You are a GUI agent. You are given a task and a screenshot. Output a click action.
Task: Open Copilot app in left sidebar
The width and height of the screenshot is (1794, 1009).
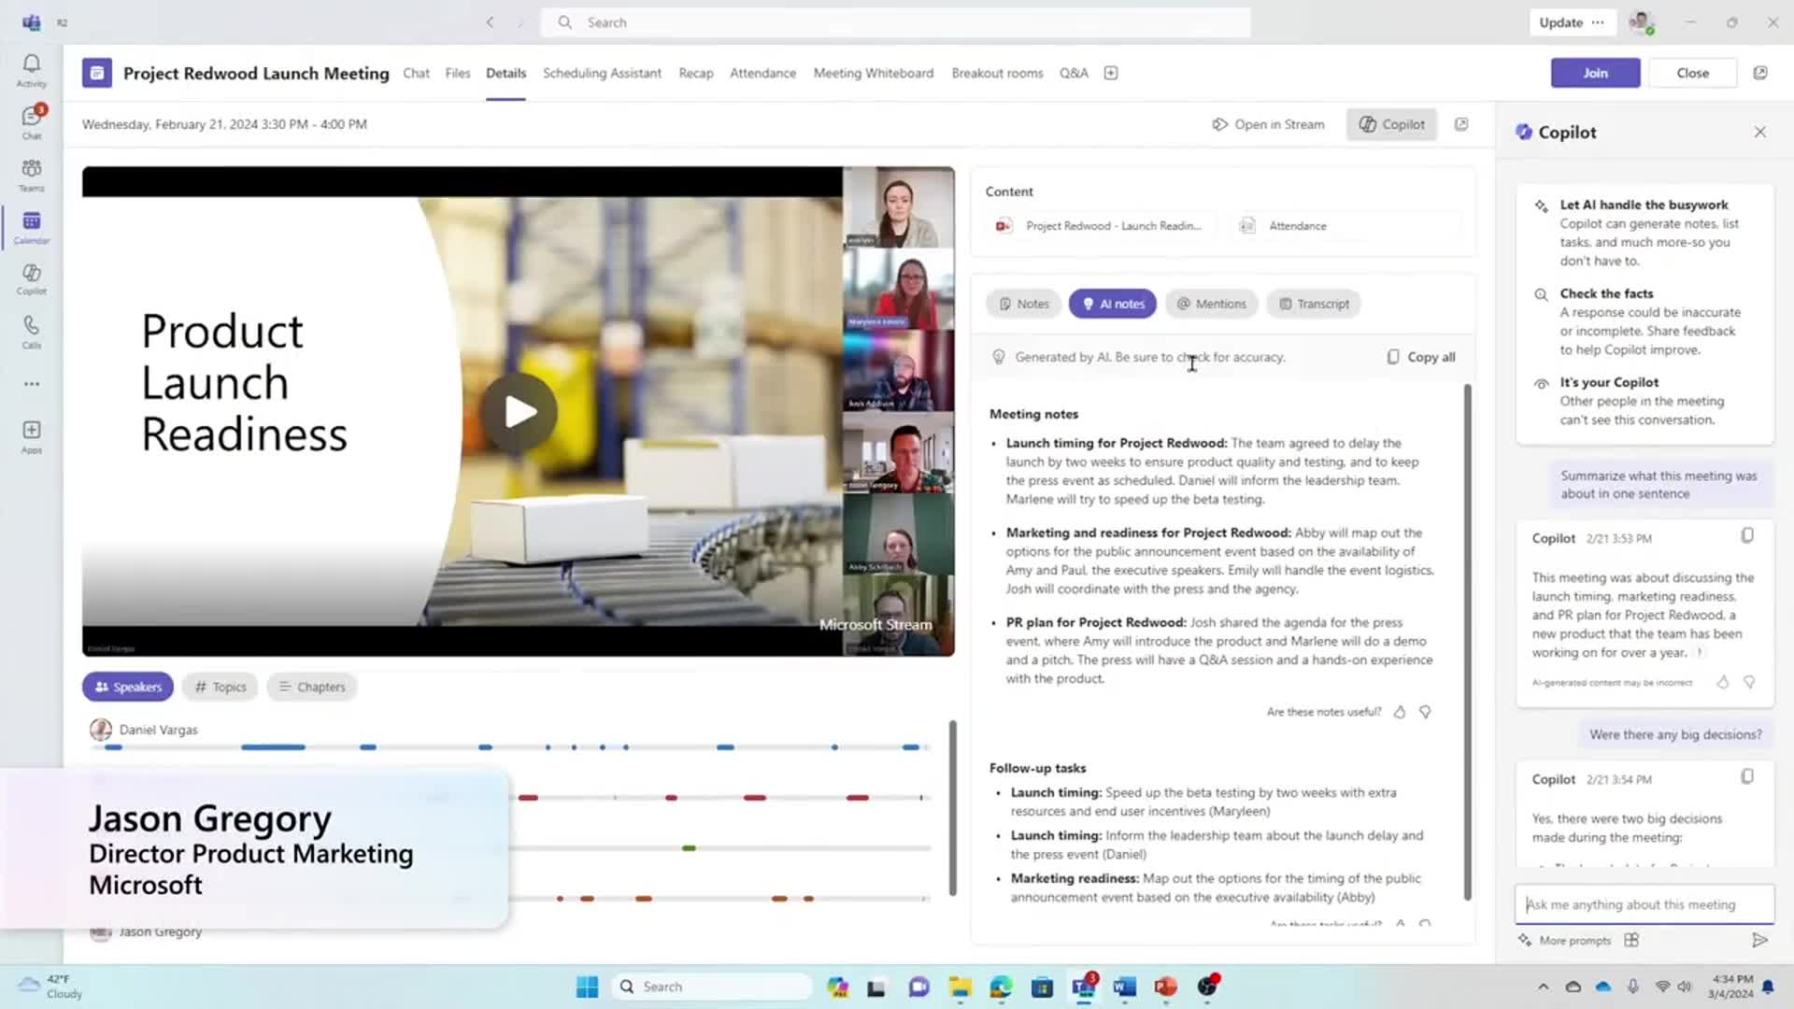pyautogui.click(x=32, y=278)
